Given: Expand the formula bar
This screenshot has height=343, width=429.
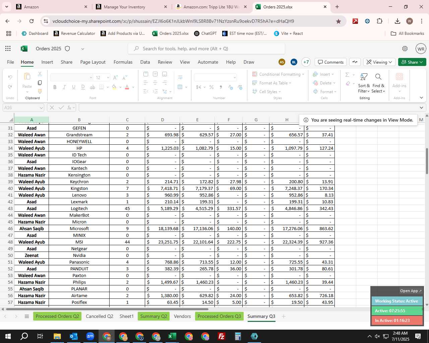Looking at the screenshot, I should 421,108.
